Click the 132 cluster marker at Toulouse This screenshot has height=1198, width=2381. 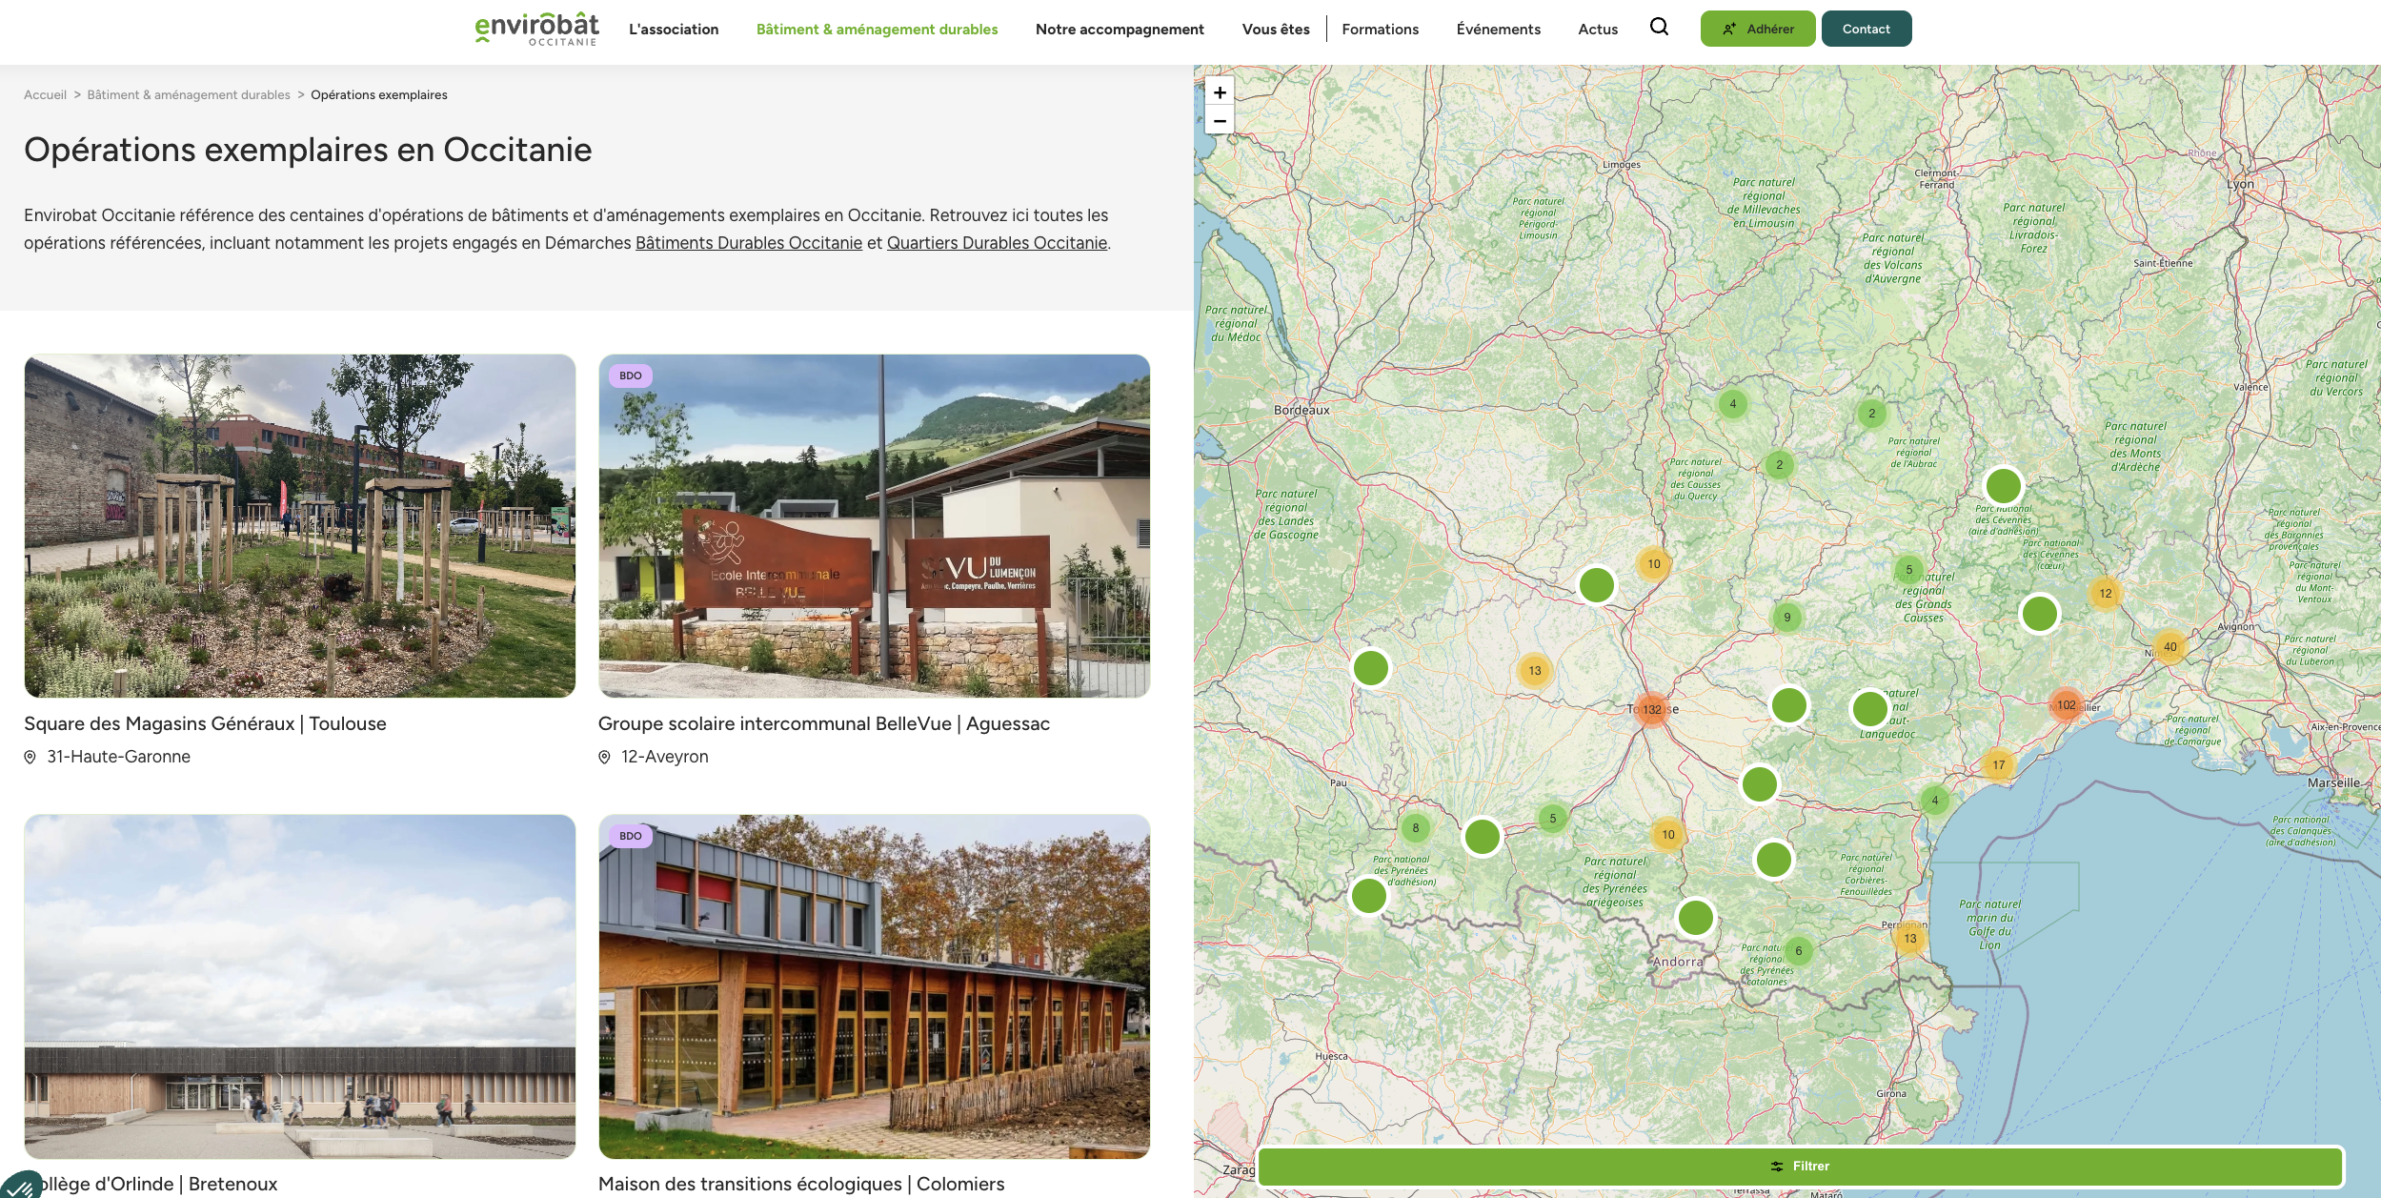1651,709
